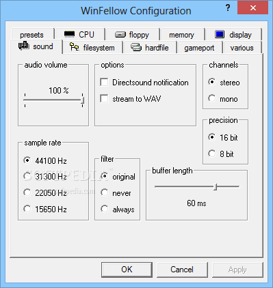Viewport: 273px width, 288px height.
Task: Click the sound tab icon
Action: pyautogui.click(x=23, y=46)
